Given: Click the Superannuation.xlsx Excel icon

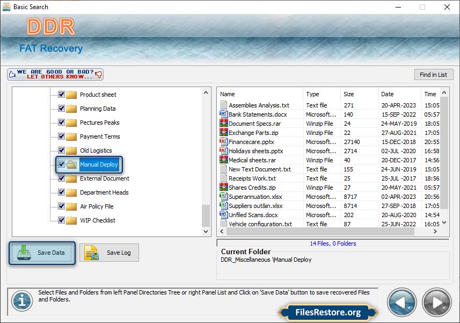Looking at the screenshot, I should coord(224,196).
